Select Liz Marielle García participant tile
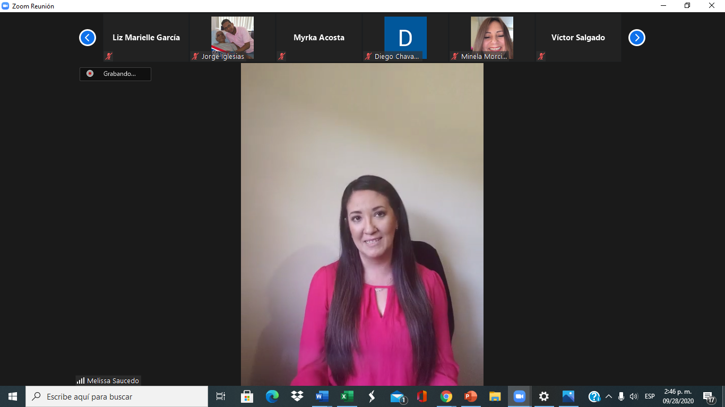725x407 pixels. pyautogui.click(x=146, y=38)
